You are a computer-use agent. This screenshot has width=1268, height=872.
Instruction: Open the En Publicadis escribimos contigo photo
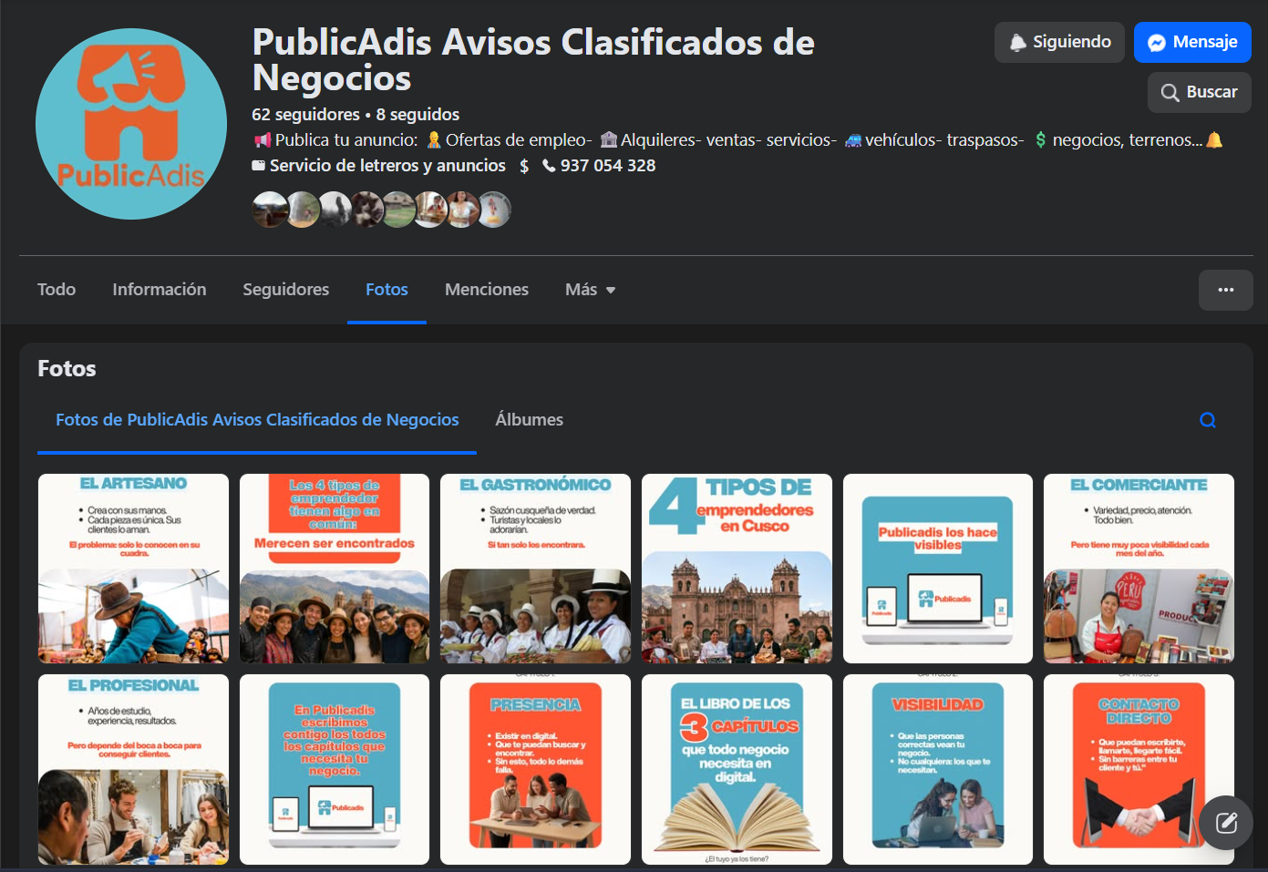tap(335, 769)
